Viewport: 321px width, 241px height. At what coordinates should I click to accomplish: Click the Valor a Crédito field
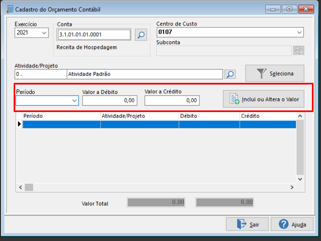click(172, 100)
